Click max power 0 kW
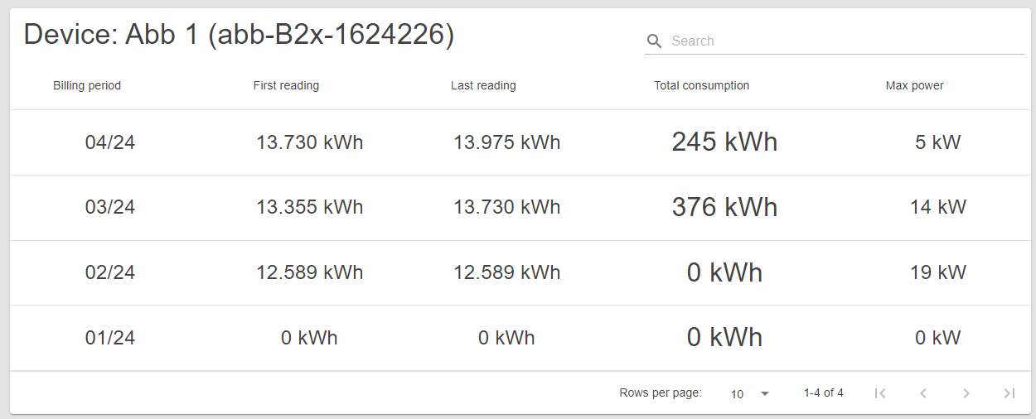Viewport: 1036px width, 419px height. (x=938, y=338)
